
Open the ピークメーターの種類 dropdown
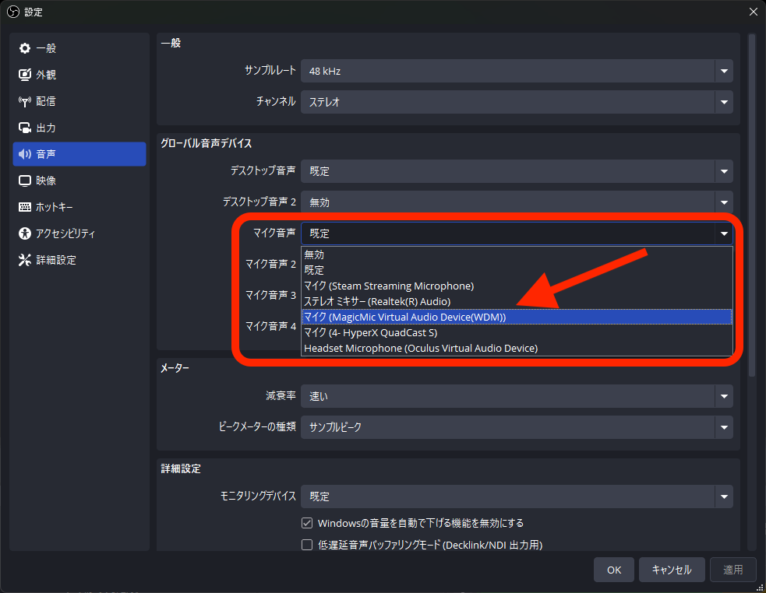[517, 427]
